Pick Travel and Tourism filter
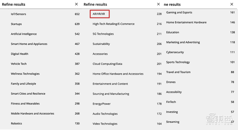Viewport: 238px width, 130px height. pyautogui.click(x=178, y=72)
